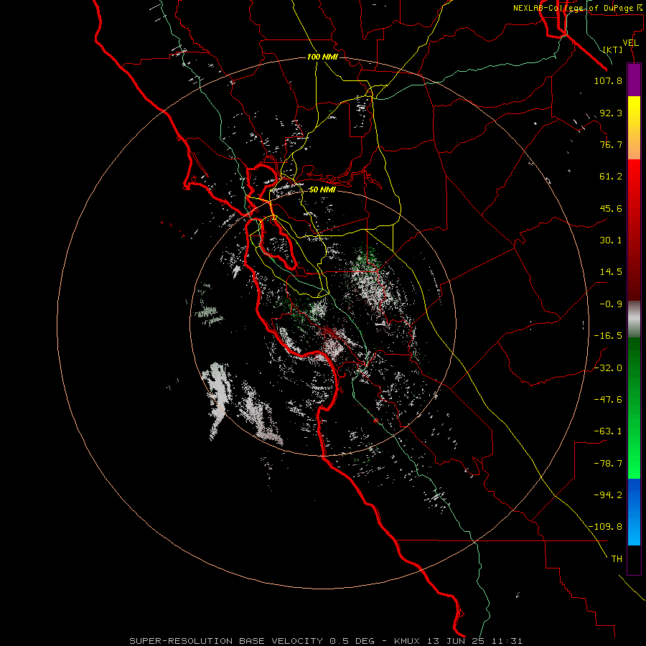Click the SUPER-RESOLUTION BASE VELOCITY caption

[326, 641]
